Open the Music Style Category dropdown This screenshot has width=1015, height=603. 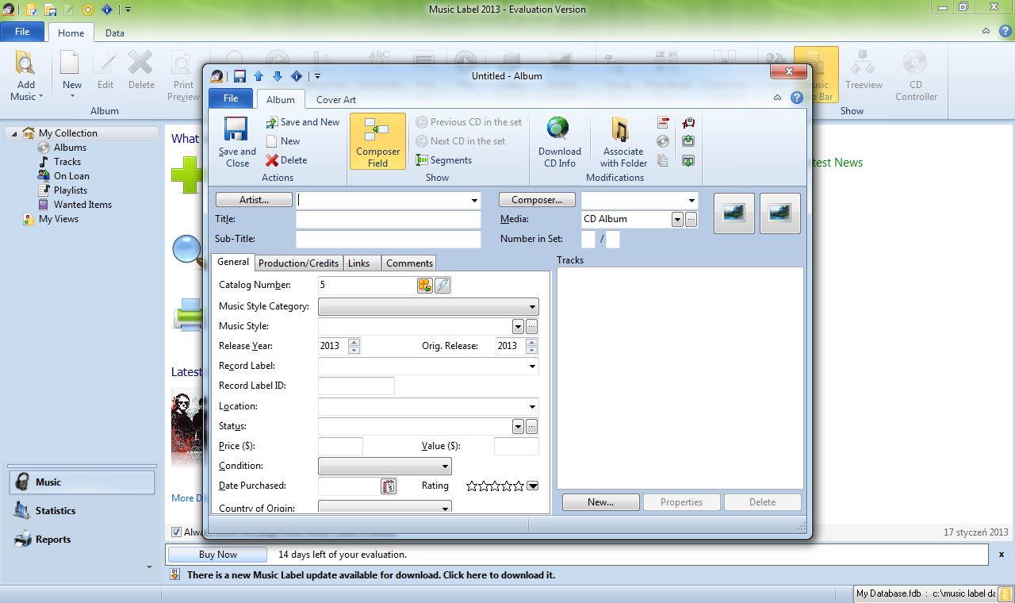point(532,306)
